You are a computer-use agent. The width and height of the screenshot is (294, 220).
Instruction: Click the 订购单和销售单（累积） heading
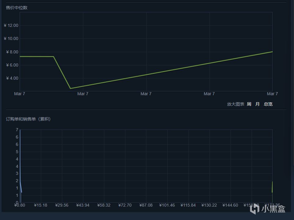point(28,119)
